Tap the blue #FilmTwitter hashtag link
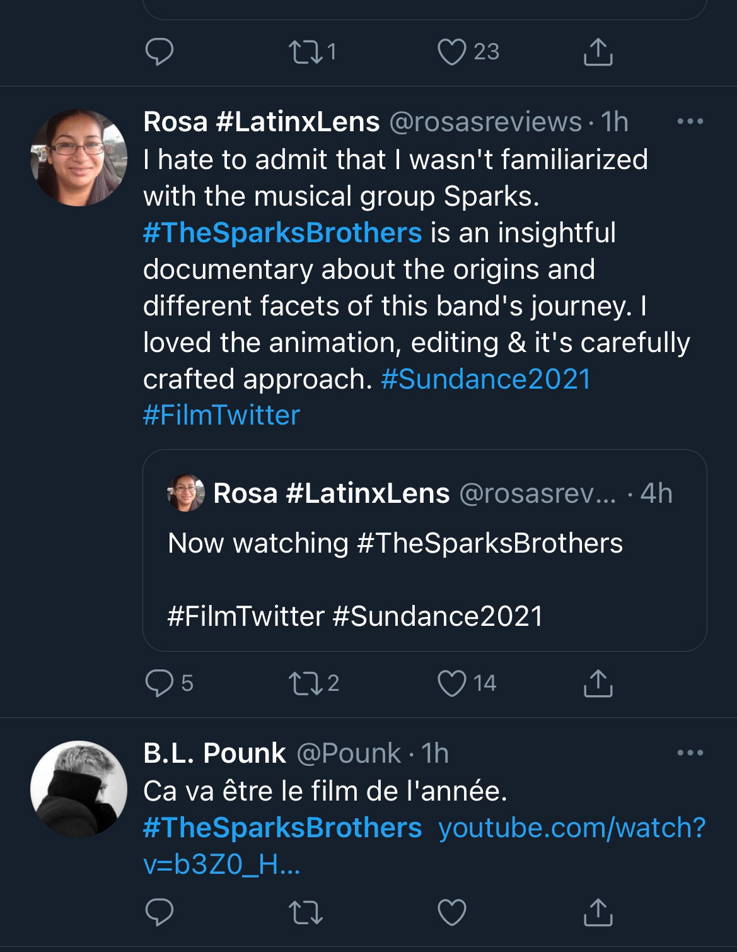This screenshot has width=737, height=952. click(x=221, y=415)
